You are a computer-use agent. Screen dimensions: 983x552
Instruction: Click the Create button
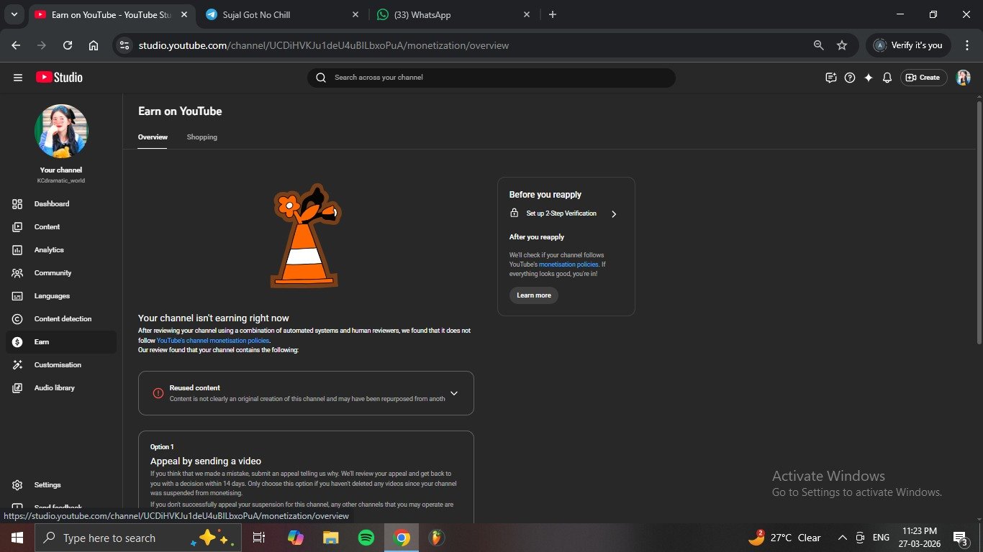click(923, 78)
